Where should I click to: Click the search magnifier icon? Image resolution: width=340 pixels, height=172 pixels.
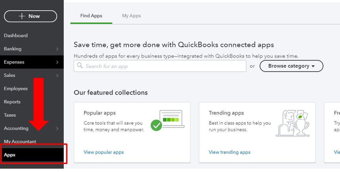pos(80,66)
